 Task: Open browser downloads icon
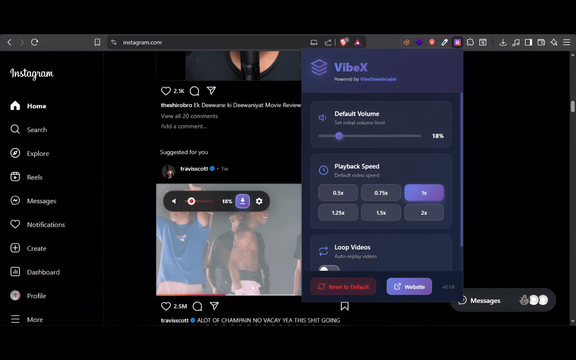(x=503, y=42)
